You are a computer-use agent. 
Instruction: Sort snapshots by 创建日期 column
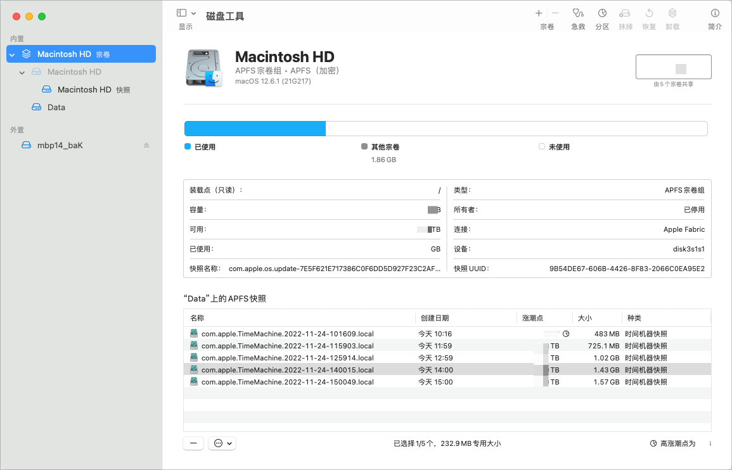[x=433, y=318]
